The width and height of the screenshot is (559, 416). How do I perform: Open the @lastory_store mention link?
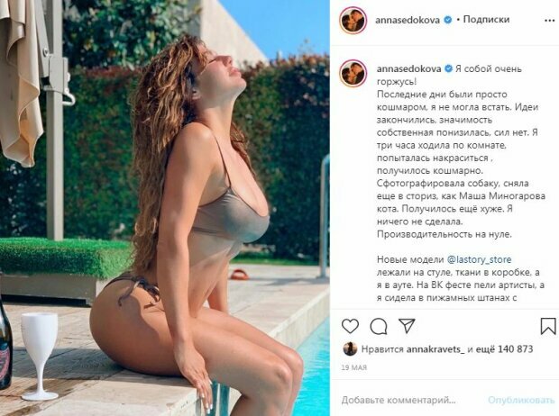[x=479, y=259]
